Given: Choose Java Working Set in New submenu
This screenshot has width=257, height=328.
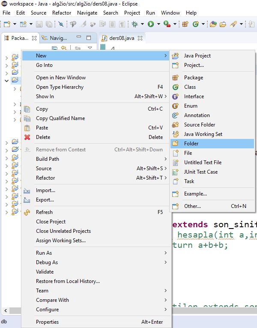Looking at the screenshot, I should point(212,134).
